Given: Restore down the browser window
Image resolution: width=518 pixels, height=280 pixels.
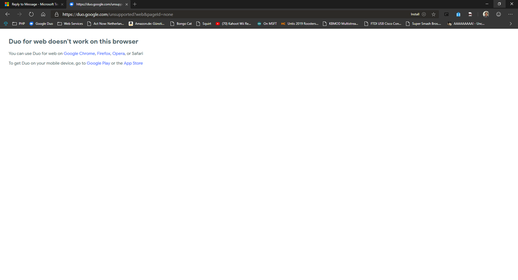Looking at the screenshot, I should coord(499,4).
